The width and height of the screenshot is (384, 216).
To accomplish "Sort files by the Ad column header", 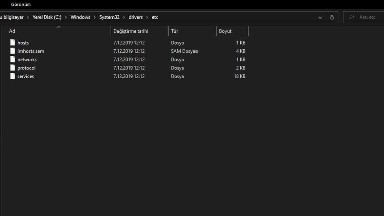I will tap(12, 31).
